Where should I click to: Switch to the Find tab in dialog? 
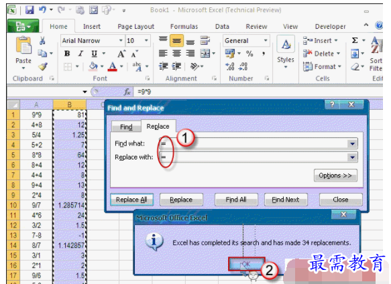click(126, 127)
